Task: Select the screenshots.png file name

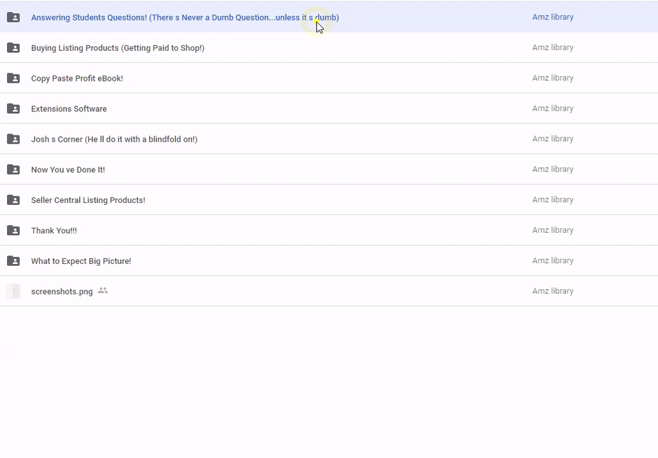Action: tap(62, 291)
